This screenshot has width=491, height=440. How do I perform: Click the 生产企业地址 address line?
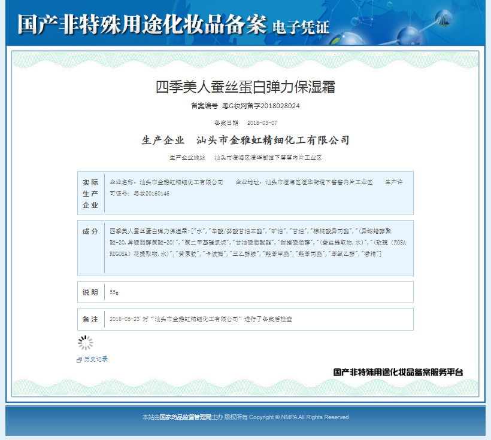pyautogui.click(x=245, y=158)
